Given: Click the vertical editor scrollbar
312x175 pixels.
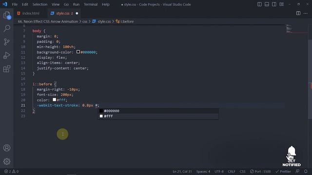Looking at the screenshot, I should [310, 79].
